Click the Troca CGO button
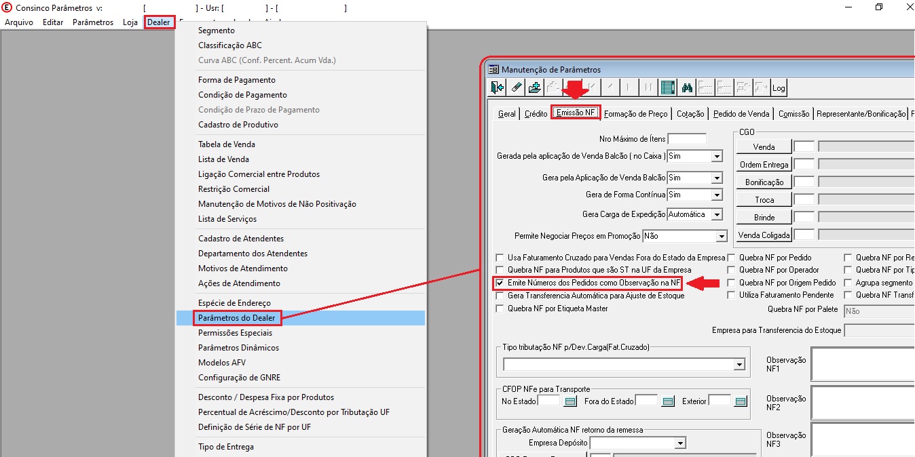915x457 pixels. click(x=764, y=200)
